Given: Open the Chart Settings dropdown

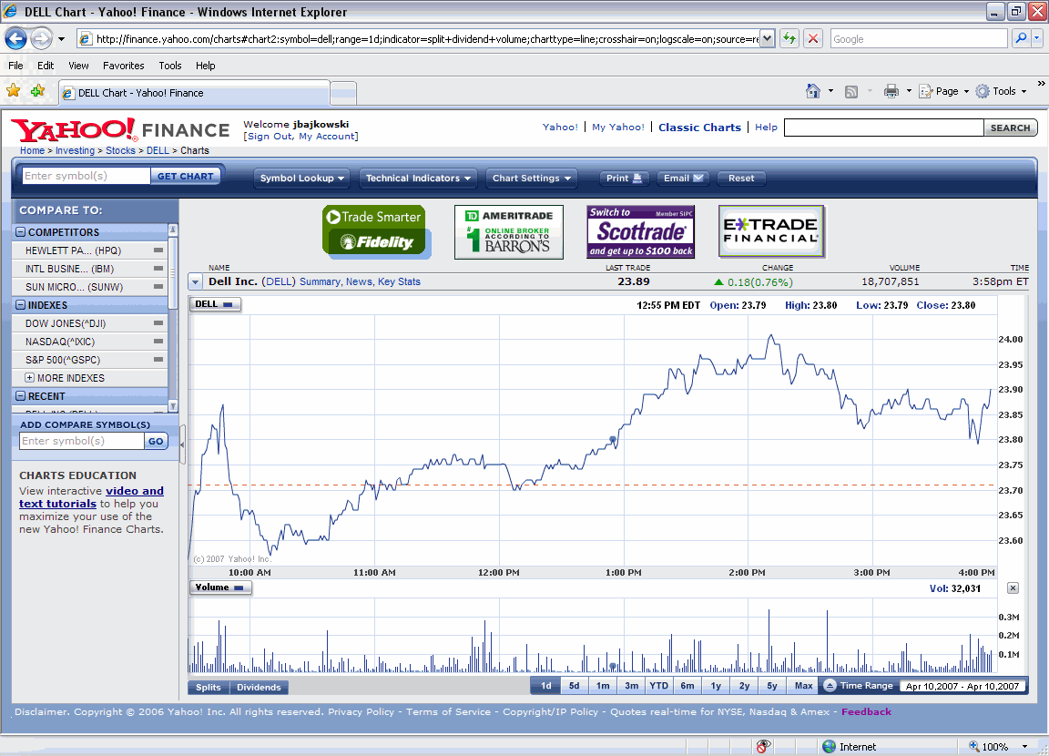Looking at the screenshot, I should pos(532,179).
